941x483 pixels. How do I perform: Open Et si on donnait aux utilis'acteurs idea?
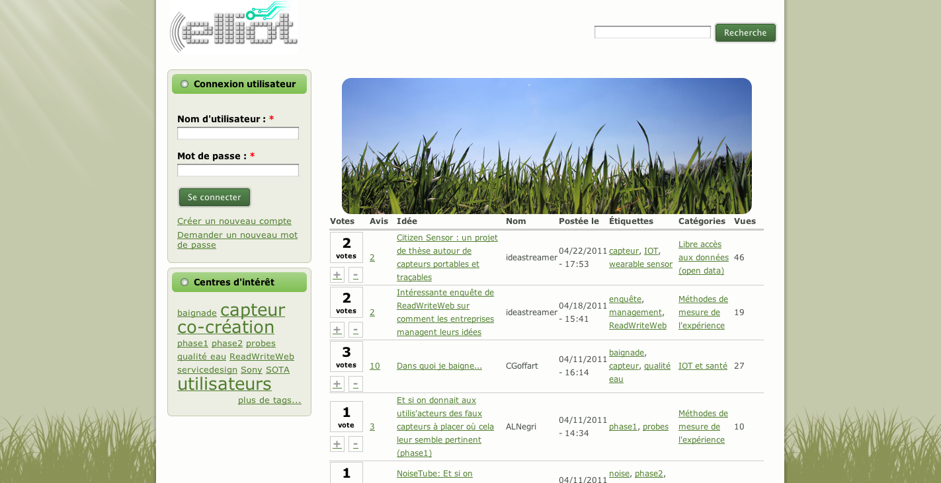point(446,426)
